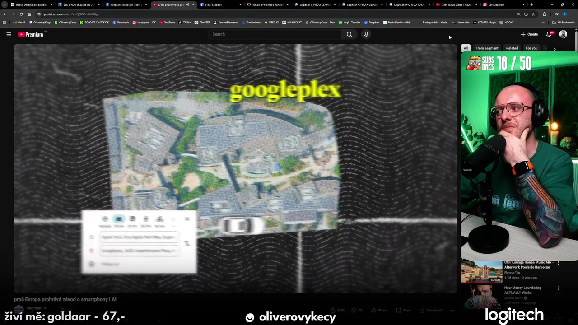Open the YouTube bookmark
The height and width of the screenshot is (325, 578).
point(167,23)
